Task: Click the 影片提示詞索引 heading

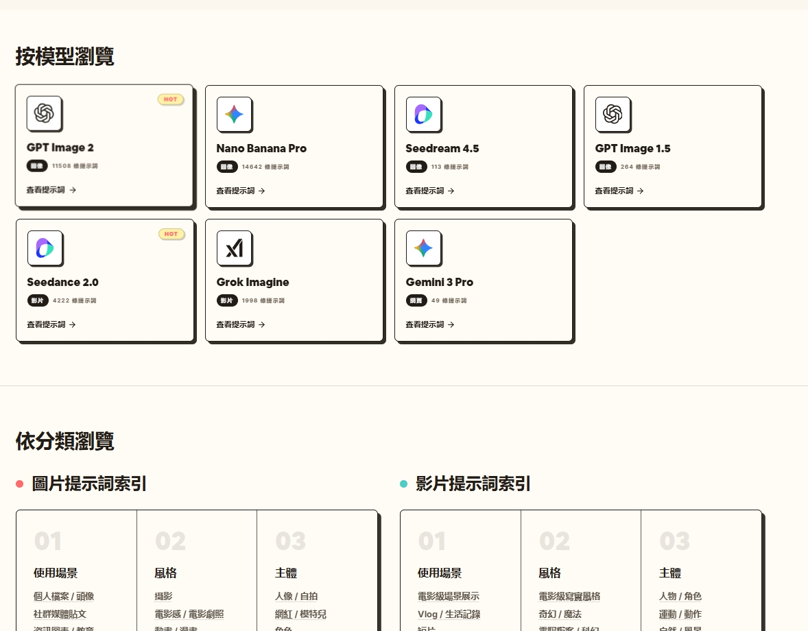Action: click(473, 484)
